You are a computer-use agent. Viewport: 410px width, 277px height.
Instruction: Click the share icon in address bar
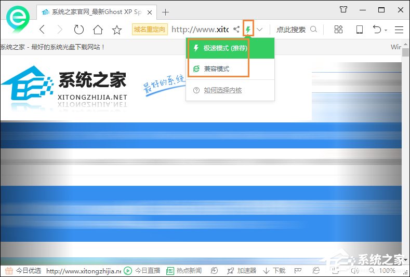tap(236, 30)
